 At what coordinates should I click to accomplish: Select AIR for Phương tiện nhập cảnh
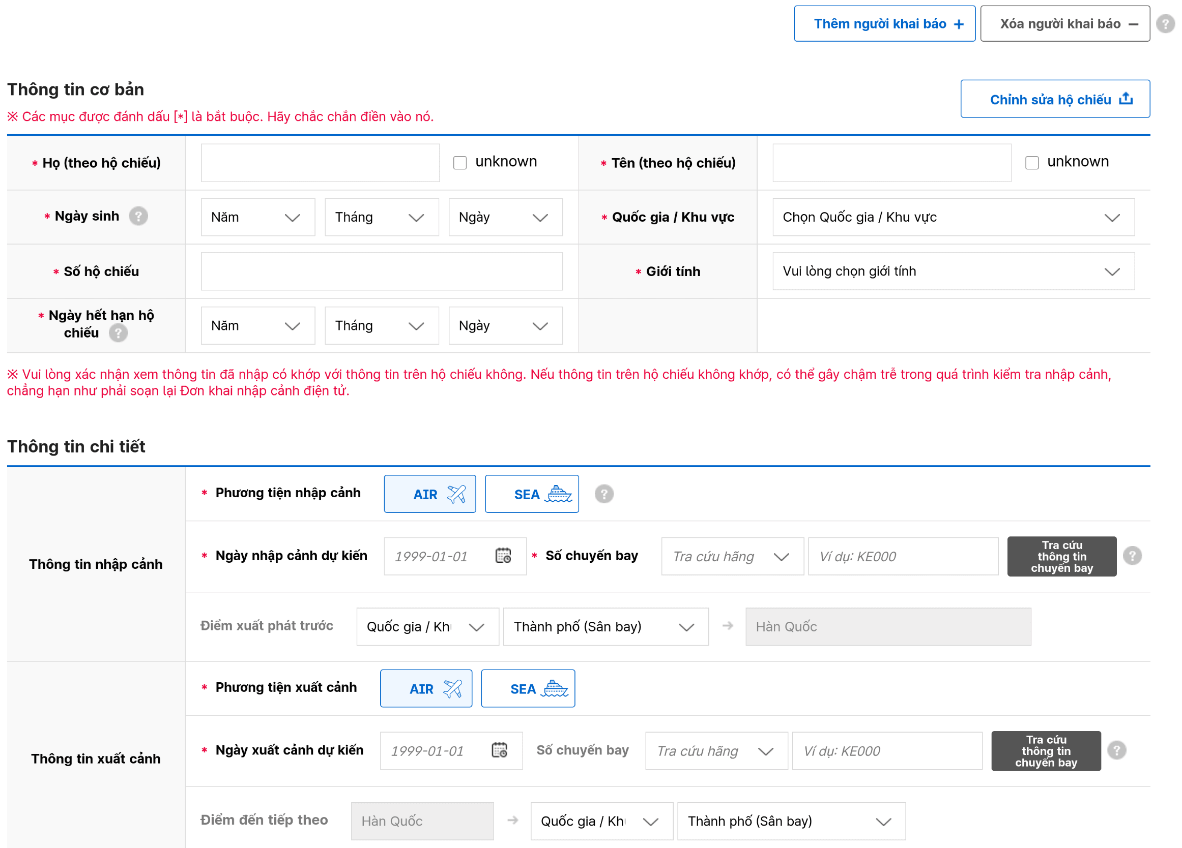coord(429,494)
